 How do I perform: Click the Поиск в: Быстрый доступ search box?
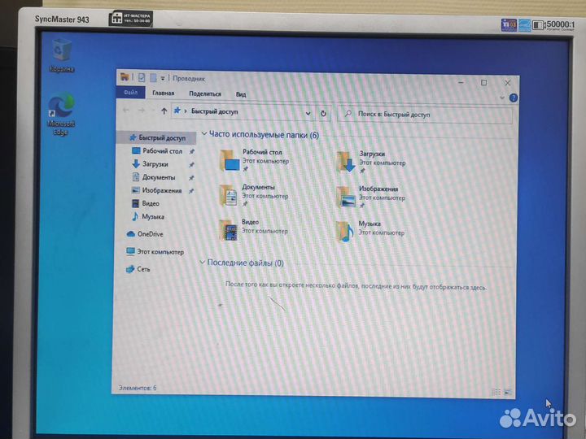[x=425, y=115]
